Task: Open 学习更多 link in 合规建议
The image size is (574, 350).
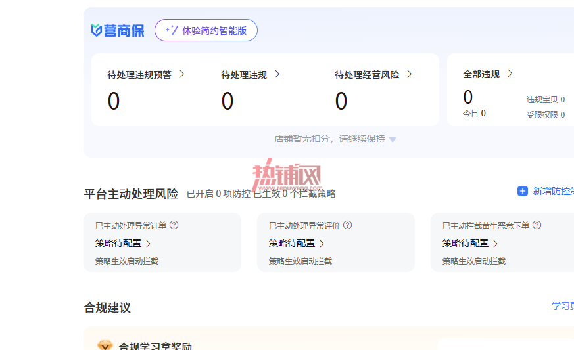Action: tap(563, 306)
